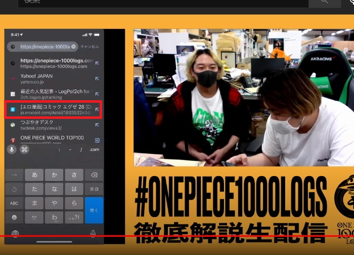The height and width of the screenshot is (255, 354).
Task: Click the webcam video of the two men
Action: [244, 98]
